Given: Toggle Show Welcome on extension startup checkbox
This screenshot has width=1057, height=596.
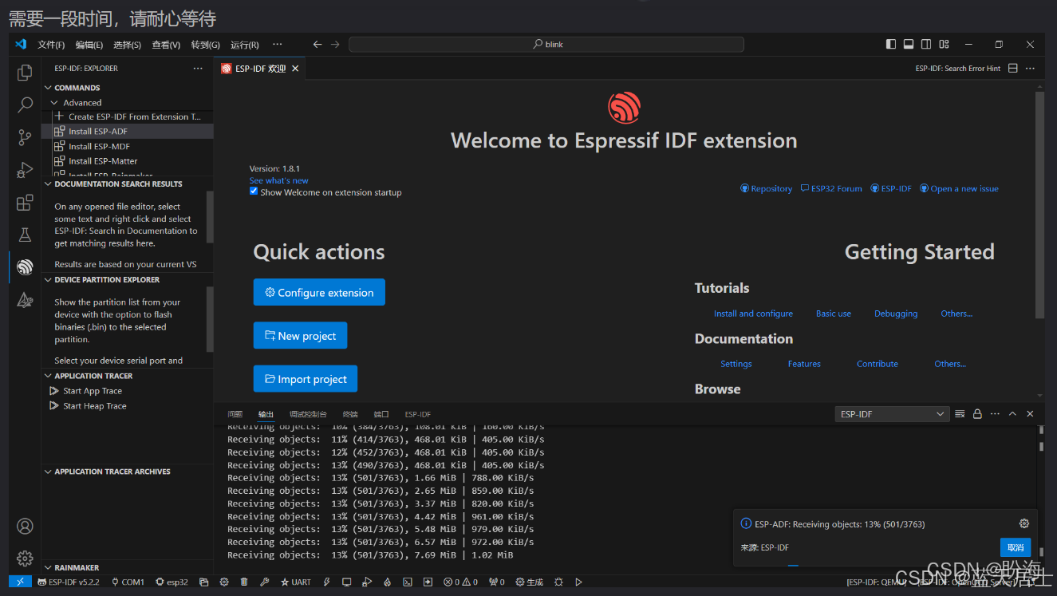Looking at the screenshot, I should pyautogui.click(x=254, y=191).
